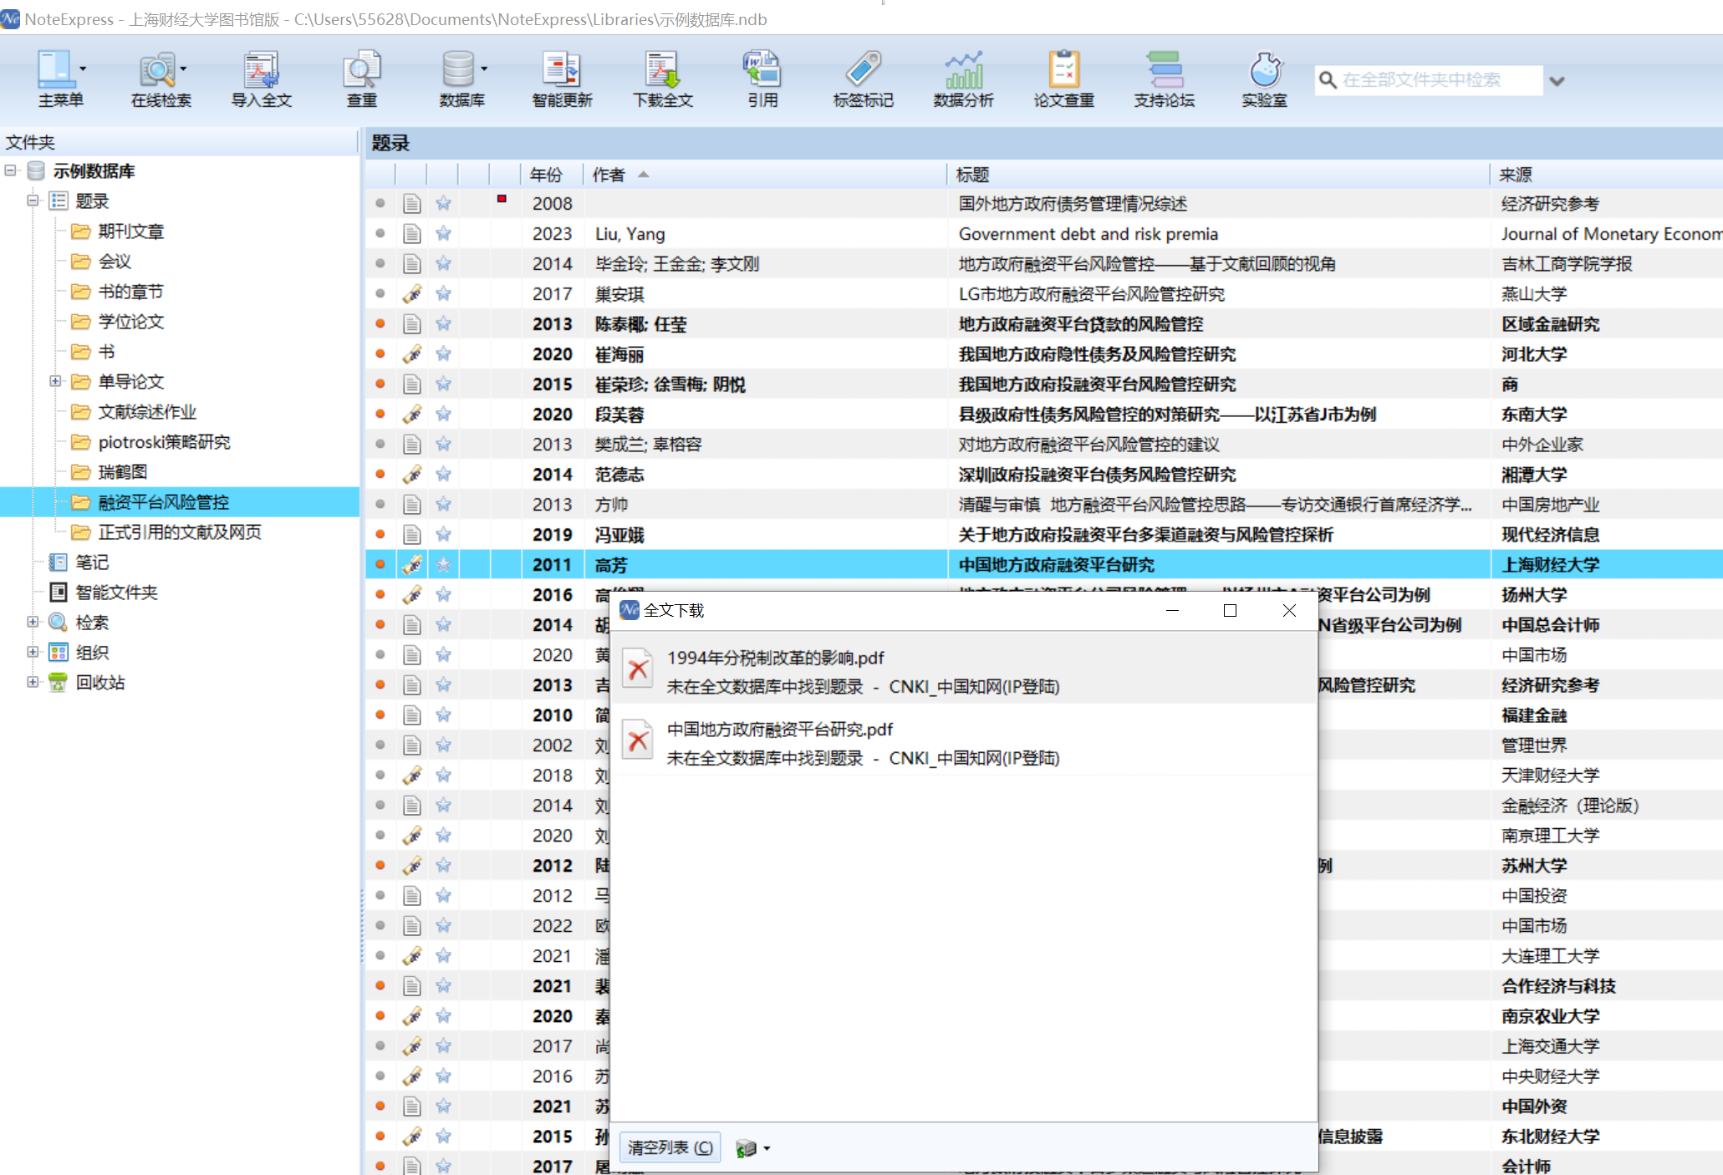Sort by the 作者 column header
This screenshot has width=1723, height=1175.
point(764,175)
